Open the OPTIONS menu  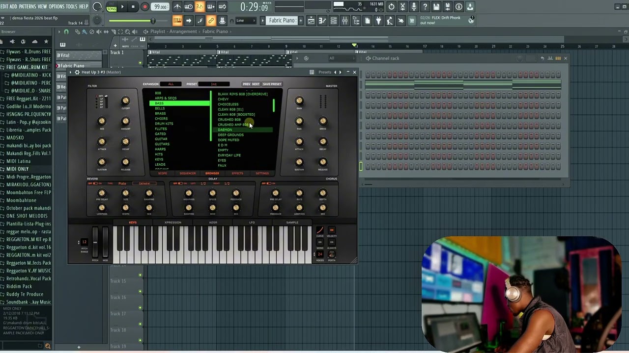click(x=57, y=6)
